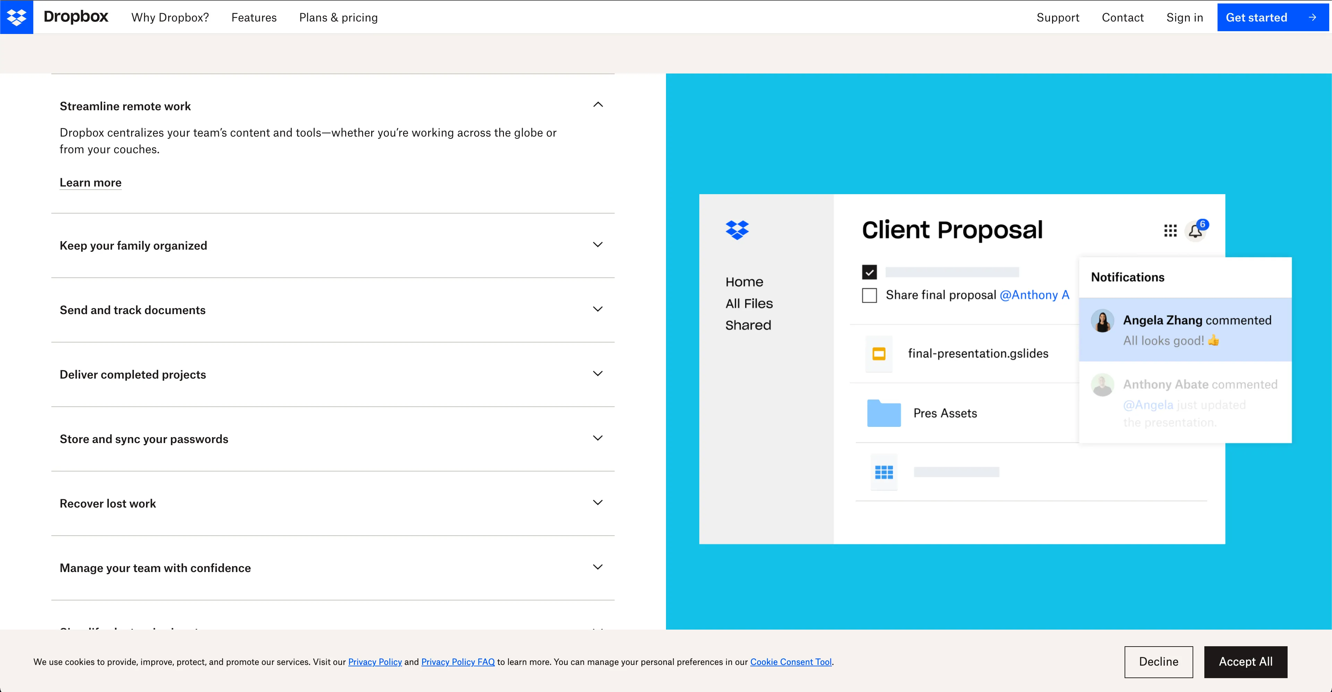1332x692 pixels.
Task: Click the Client Proposal title
Action: pos(952,230)
